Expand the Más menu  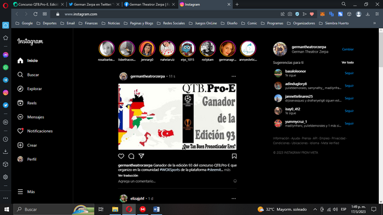26,192
